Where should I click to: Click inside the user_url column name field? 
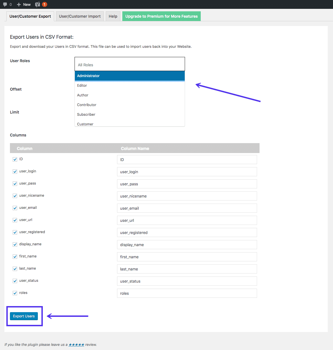tap(187, 220)
